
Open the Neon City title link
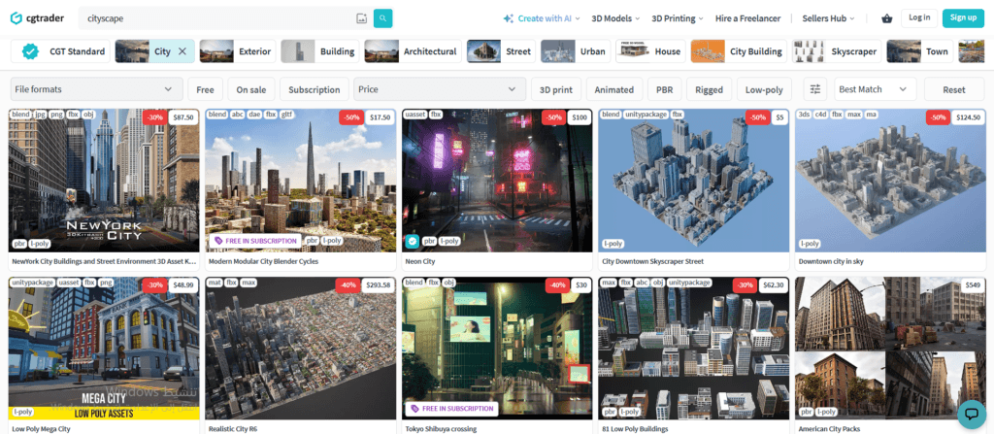[x=420, y=261]
